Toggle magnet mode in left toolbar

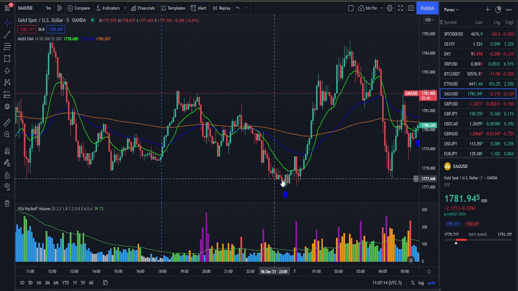[x=7, y=151]
